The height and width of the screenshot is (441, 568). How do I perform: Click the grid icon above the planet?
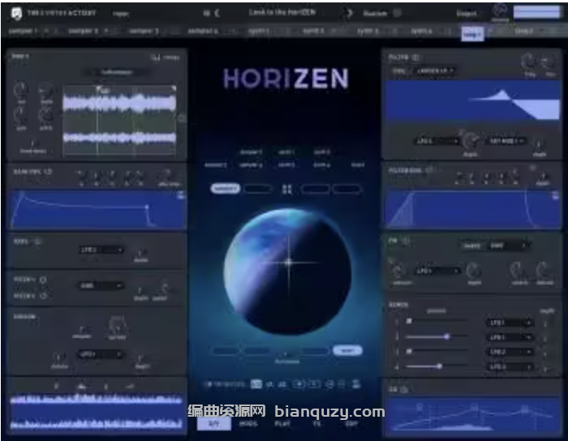(x=286, y=189)
